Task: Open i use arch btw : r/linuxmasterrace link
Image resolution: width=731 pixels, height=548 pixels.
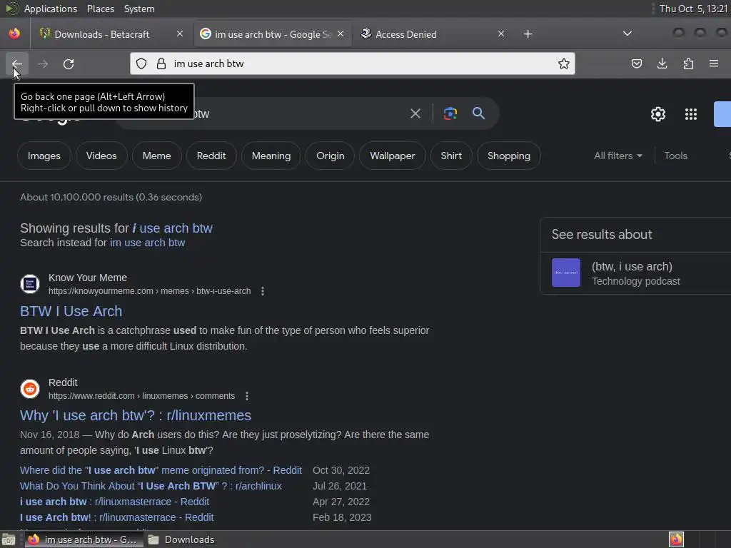Action: [114, 502]
